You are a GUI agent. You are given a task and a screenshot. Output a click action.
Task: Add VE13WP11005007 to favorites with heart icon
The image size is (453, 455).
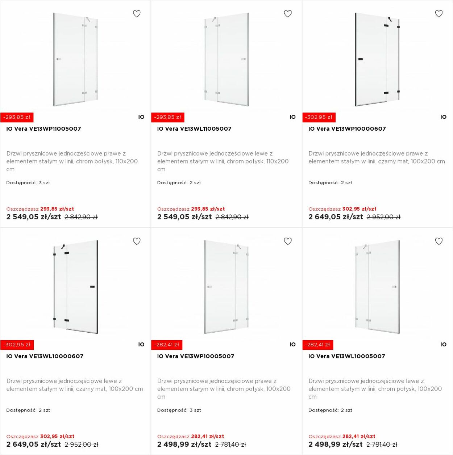tap(137, 14)
